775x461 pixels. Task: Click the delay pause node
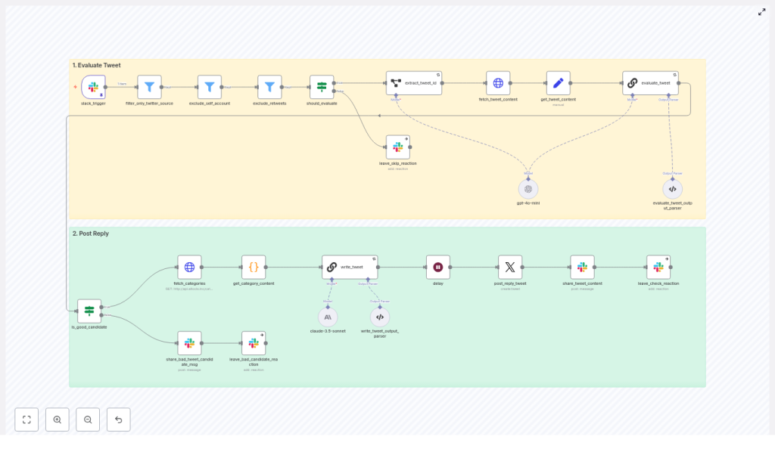click(437, 266)
